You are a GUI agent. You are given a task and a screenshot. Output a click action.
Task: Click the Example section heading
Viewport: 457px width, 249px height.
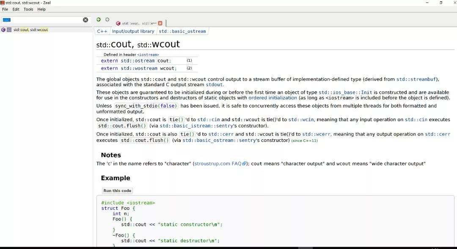[116, 178]
